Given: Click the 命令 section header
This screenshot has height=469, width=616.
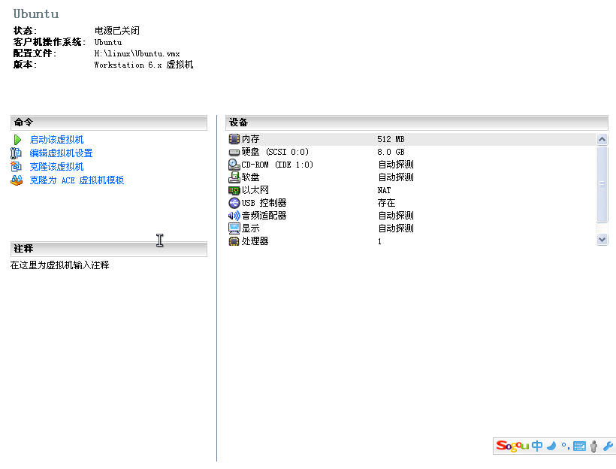Looking at the screenshot, I should 109,123.
